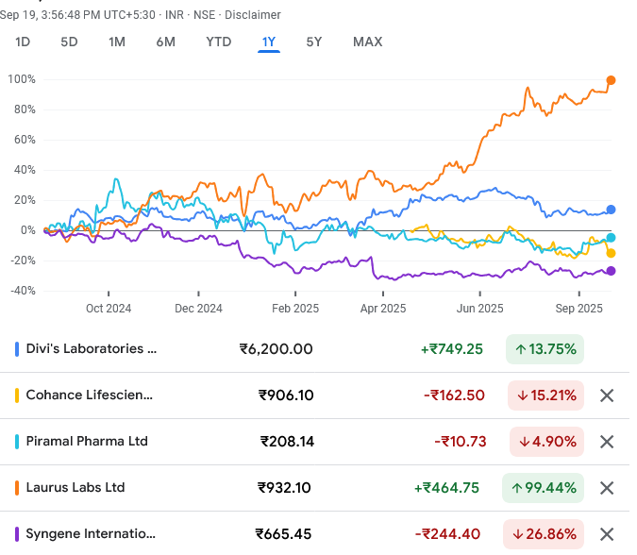Screen dimensions: 637x555
Task: Switch to 5D time range
Action: (70, 42)
